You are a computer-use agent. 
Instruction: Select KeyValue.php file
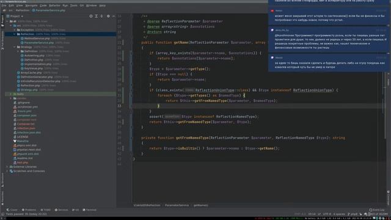click(34, 68)
